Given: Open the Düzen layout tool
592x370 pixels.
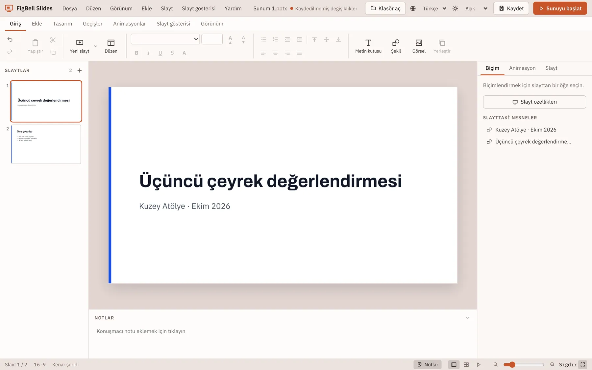Looking at the screenshot, I should 111,46.
